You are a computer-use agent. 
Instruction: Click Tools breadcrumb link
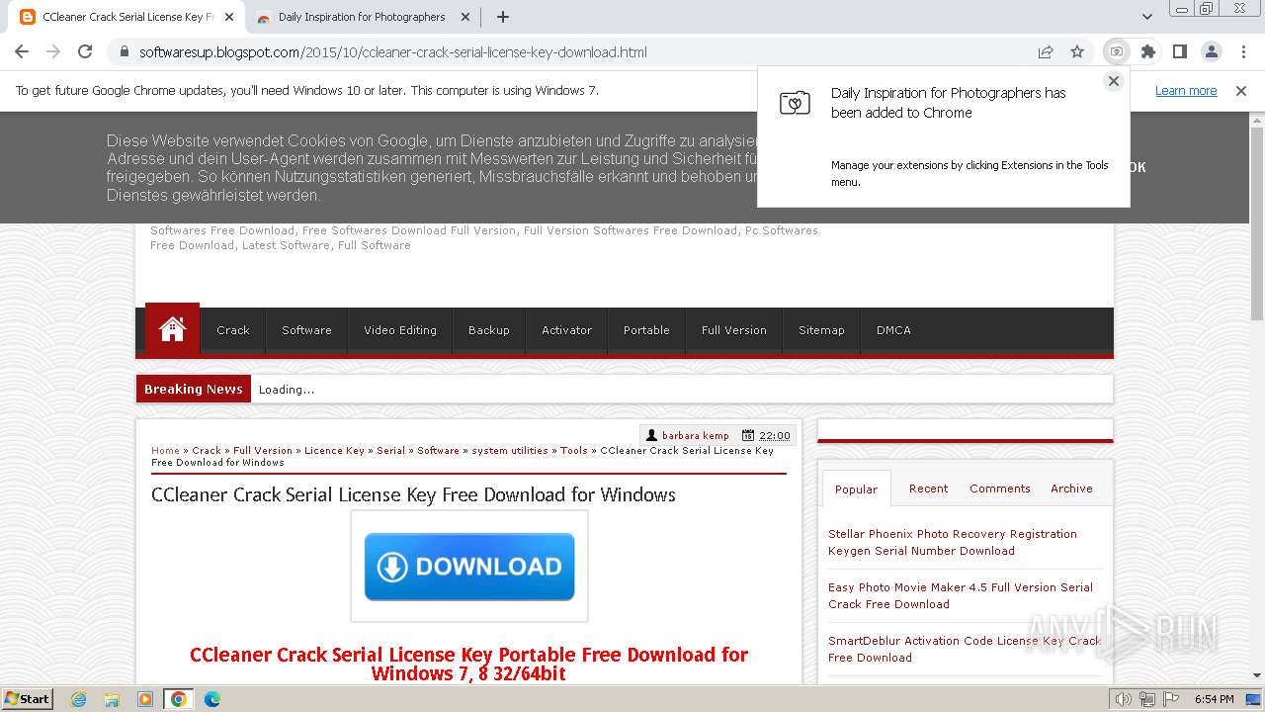(x=574, y=451)
